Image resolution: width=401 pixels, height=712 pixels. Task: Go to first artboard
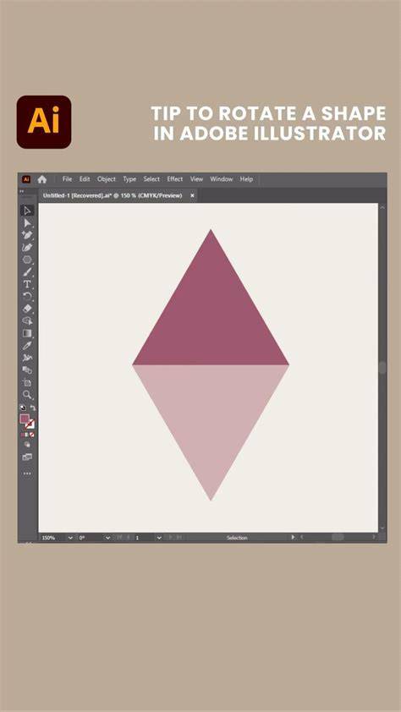click(x=120, y=538)
